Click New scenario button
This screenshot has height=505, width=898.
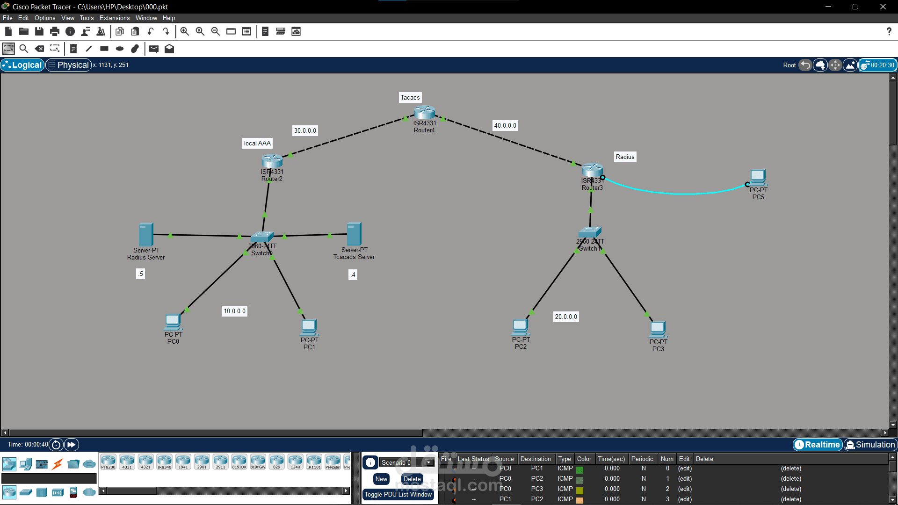click(x=381, y=479)
